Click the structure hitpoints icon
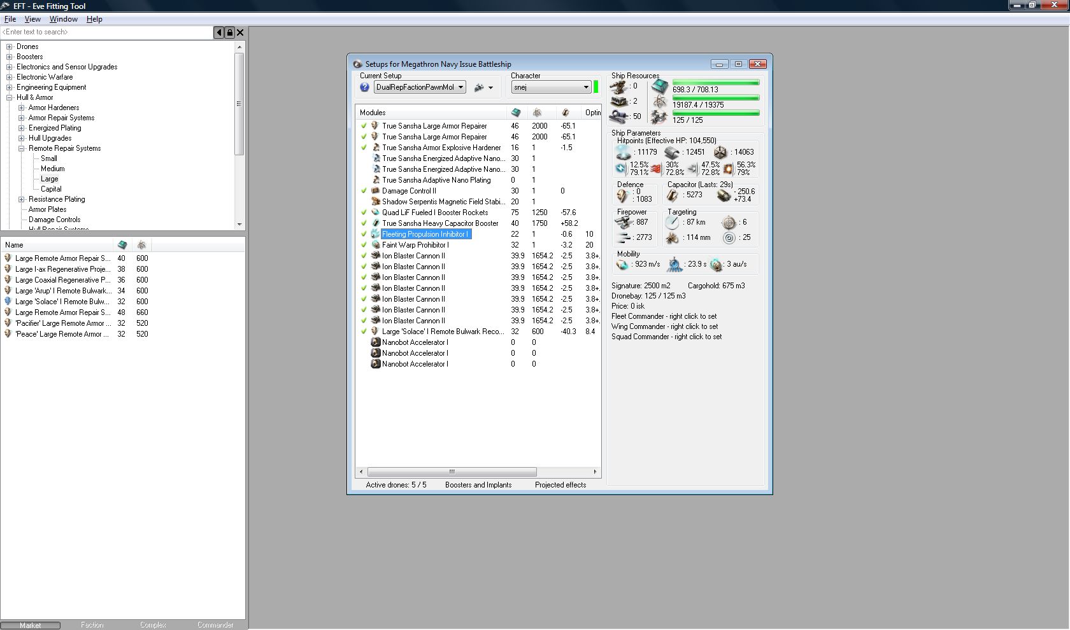The width and height of the screenshot is (1070, 630). click(720, 152)
